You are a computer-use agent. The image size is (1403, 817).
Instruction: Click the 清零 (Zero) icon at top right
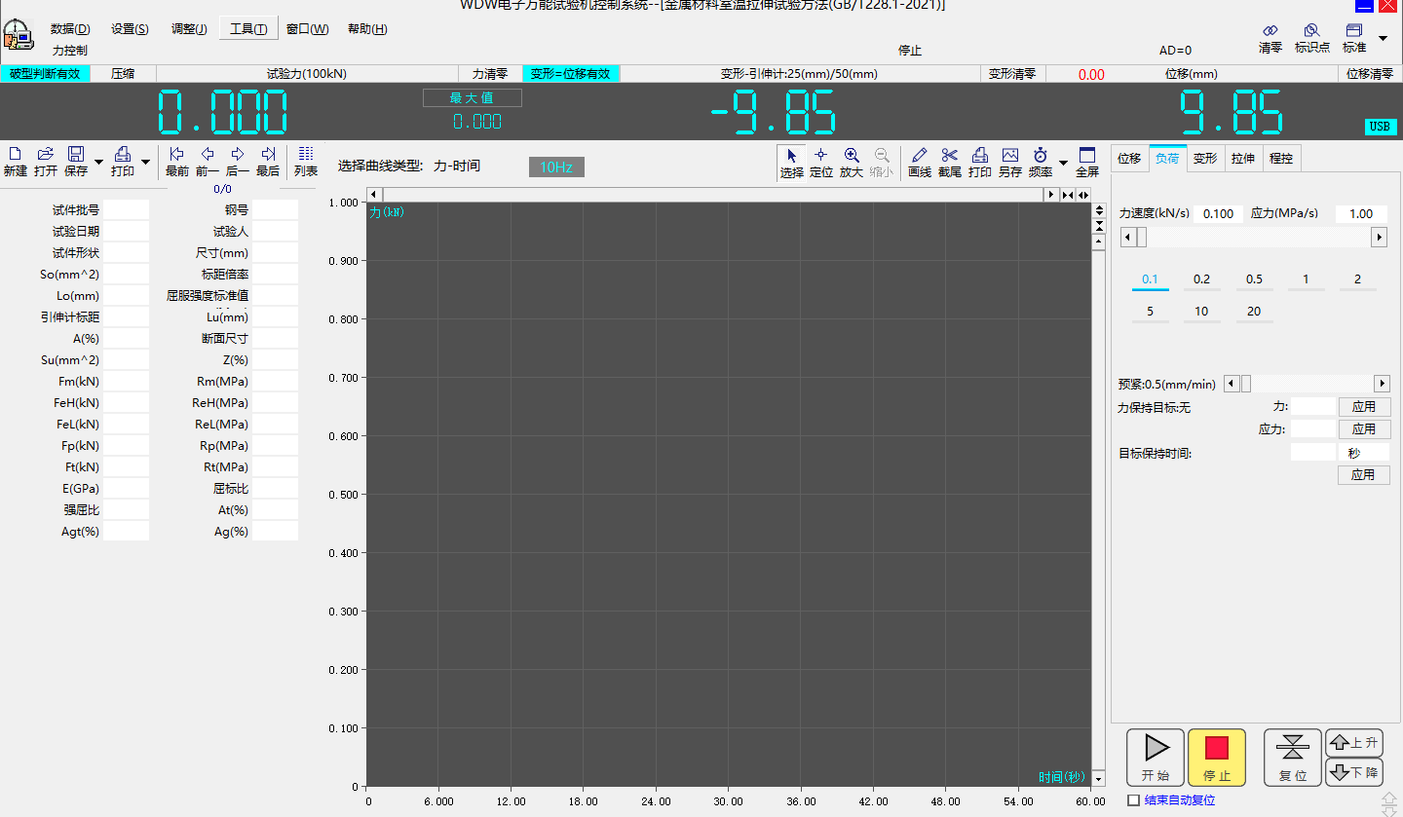tap(1270, 38)
